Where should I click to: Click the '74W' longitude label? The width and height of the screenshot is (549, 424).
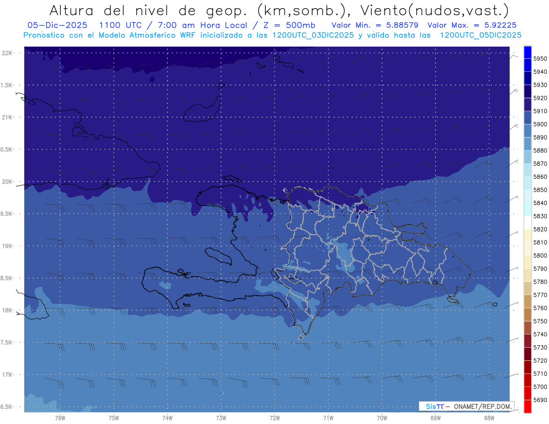[x=167, y=418]
